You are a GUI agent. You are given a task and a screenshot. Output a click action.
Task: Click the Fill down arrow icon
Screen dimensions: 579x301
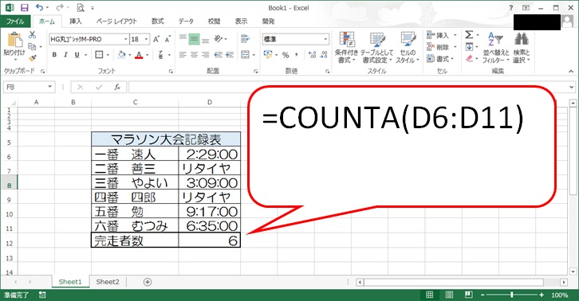pos(469,46)
